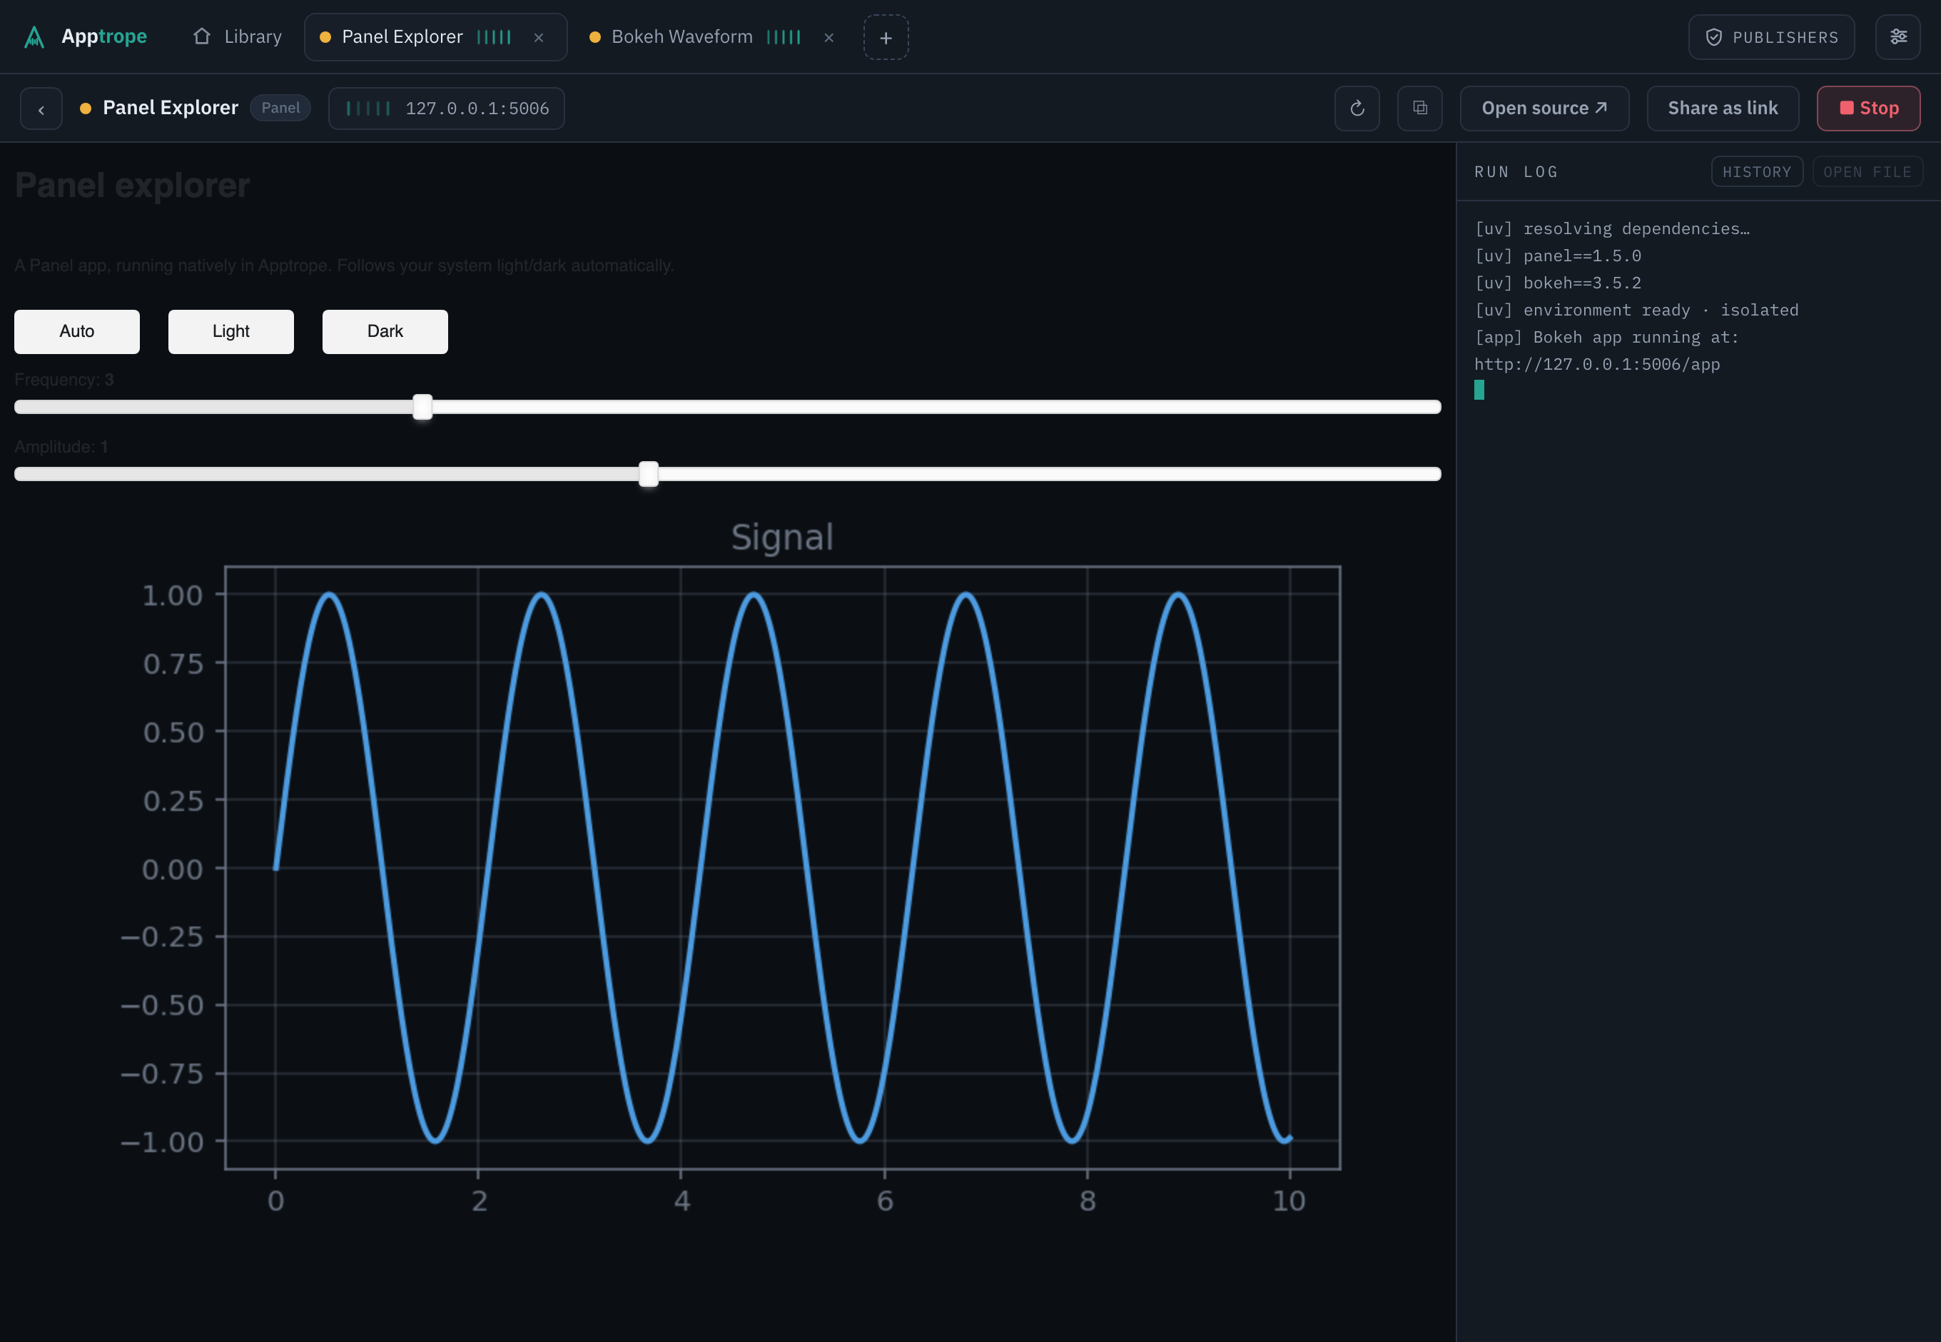Click the 'bokeh==3.5.2' log line

[1557, 283]
